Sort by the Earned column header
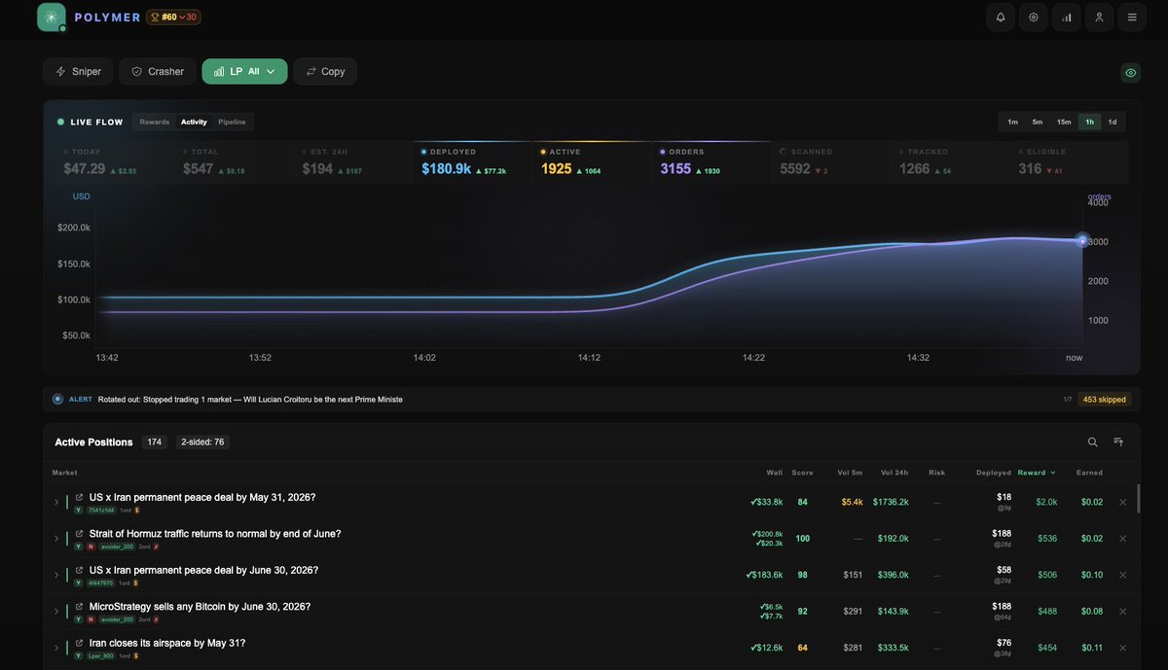1168x670 pixels. tap(1089, 473)
